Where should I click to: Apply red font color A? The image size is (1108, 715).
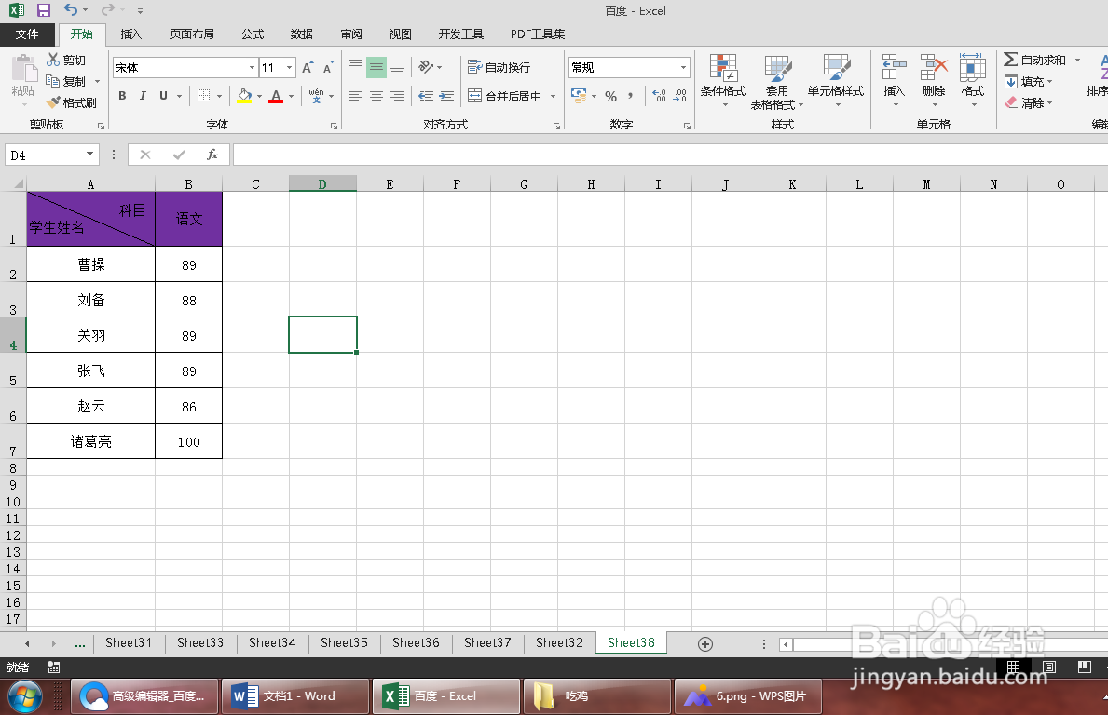(x=276, y=96)
